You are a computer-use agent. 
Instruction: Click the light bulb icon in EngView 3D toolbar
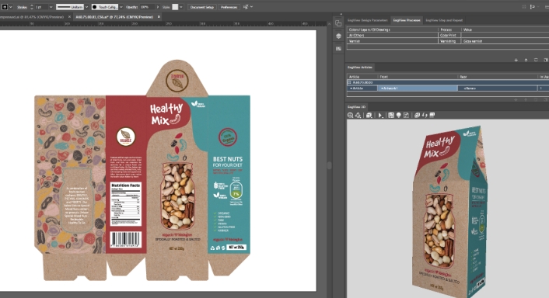pyautogui.click(x=398, y=116)
